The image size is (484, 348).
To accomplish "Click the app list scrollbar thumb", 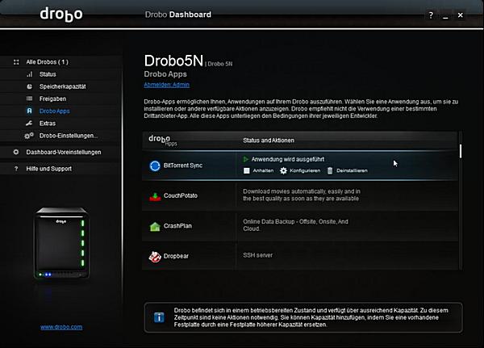I will point(461,151).
